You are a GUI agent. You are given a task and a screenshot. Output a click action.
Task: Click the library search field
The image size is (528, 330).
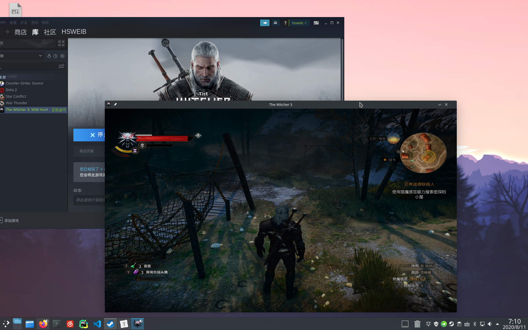[28, 66]
